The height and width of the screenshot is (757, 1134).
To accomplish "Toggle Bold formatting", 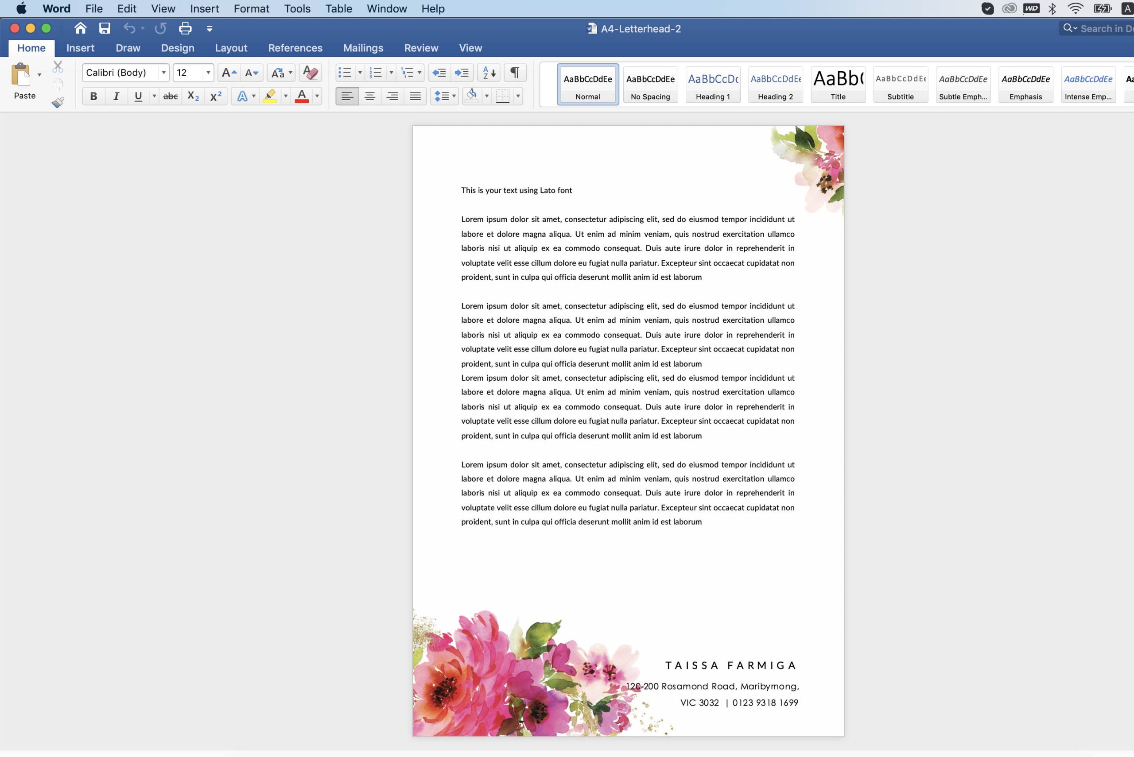I will pyautogui.click(x=93, y=96).
